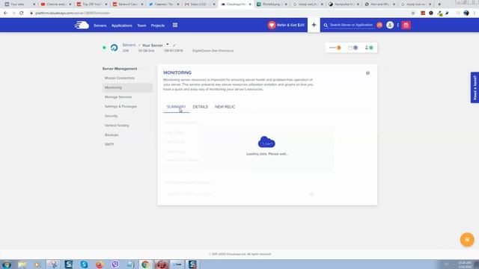Open the orange notifications counter badge
479x269 pixels.
coord(379,25)
